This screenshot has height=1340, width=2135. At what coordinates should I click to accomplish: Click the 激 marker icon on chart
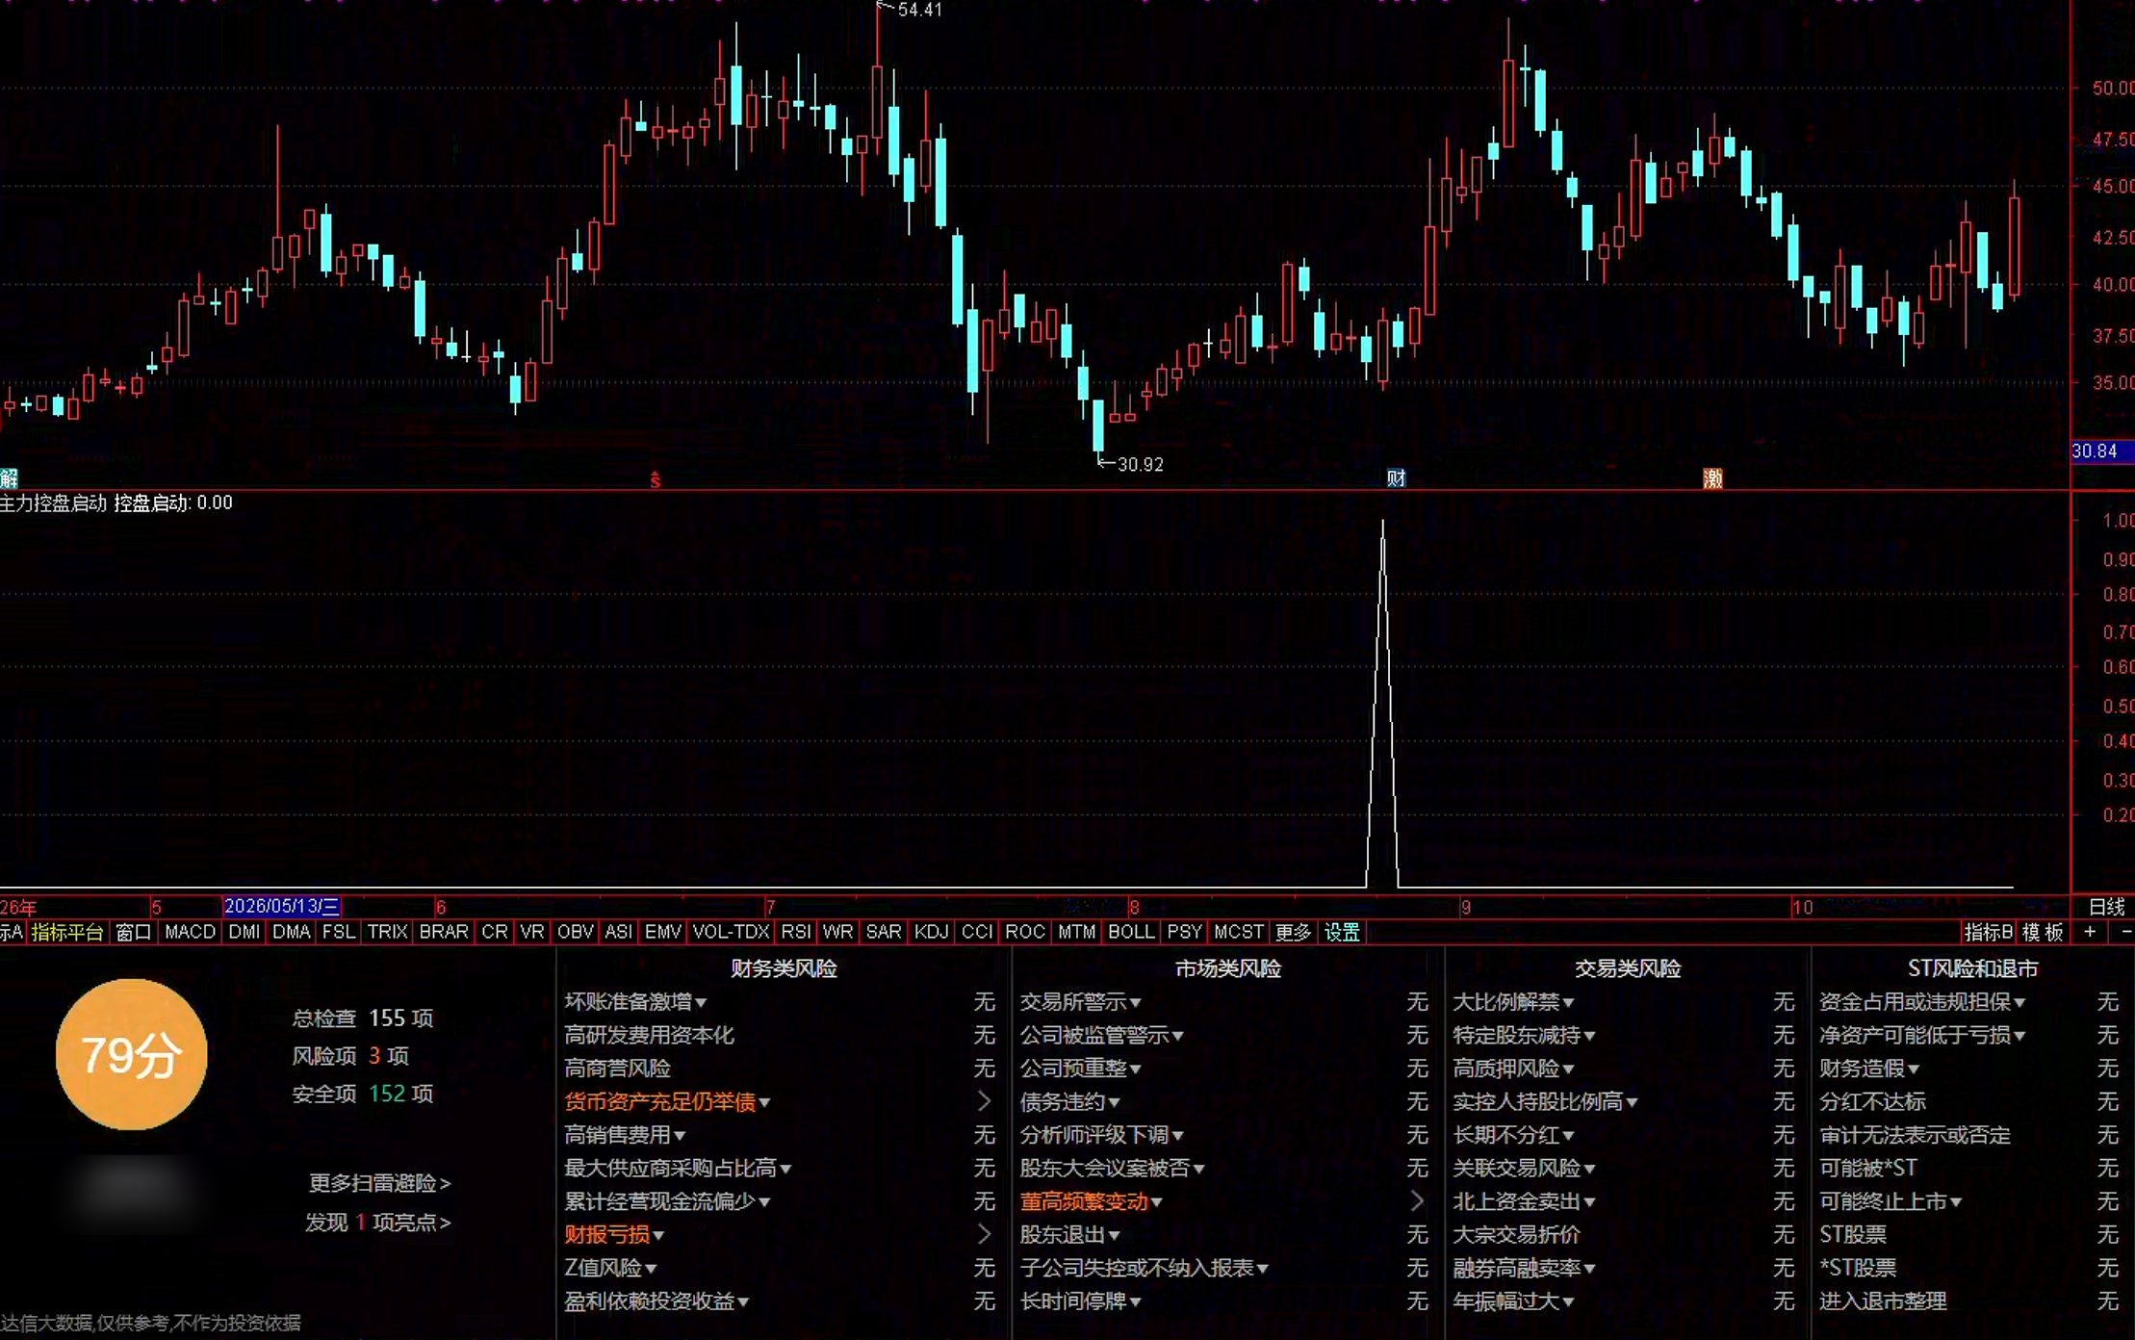[x=1712, y=478]
